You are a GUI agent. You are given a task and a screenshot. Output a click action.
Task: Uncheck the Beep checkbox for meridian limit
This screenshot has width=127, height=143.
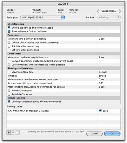tap(100, 111)
